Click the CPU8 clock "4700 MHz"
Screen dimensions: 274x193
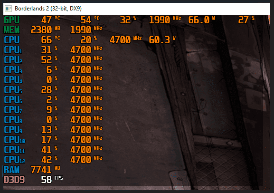(x=86, y=119)
